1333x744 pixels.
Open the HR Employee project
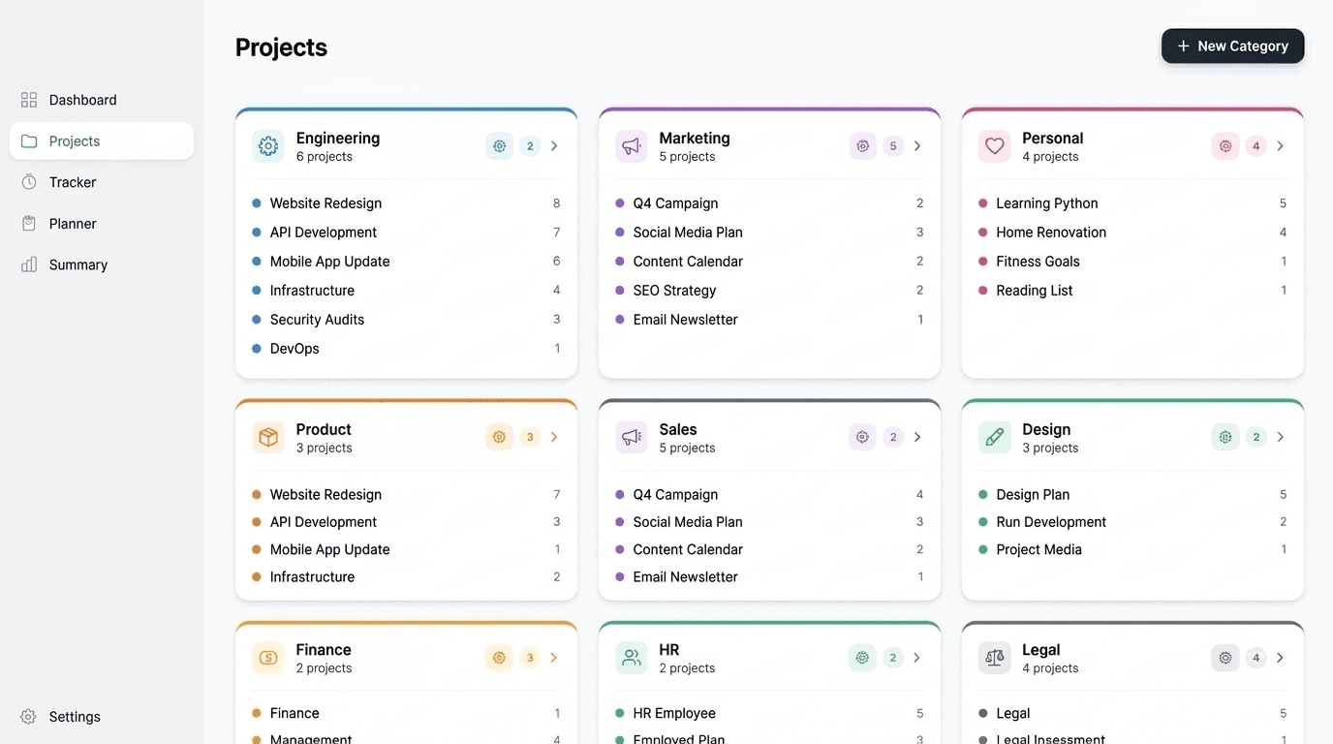tap(769, 713)
